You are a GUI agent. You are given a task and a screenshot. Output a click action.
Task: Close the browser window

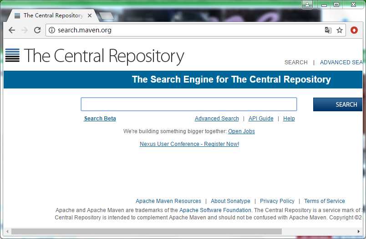click(354, 5)
